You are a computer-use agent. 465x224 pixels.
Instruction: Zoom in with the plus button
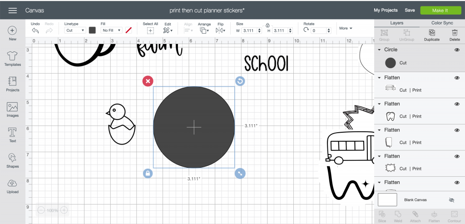tap(64, 210)
